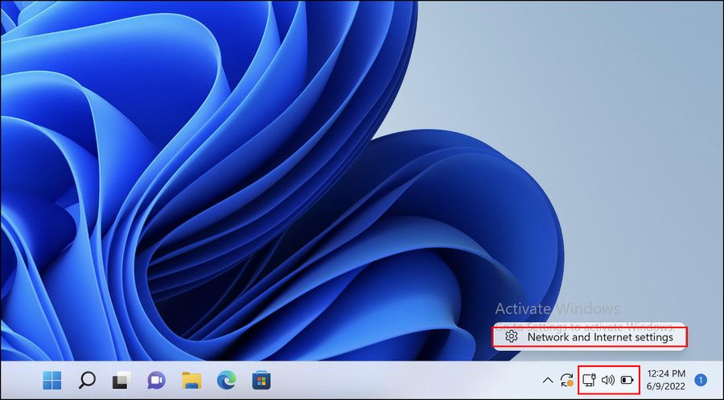
Task: Open Windows Update status tray icon
Action: coord(567,380)
